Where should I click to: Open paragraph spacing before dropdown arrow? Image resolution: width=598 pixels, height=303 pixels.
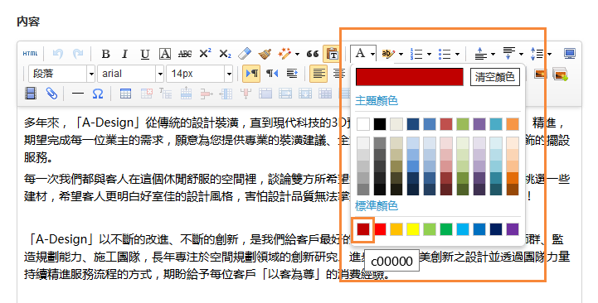(493, 54)
